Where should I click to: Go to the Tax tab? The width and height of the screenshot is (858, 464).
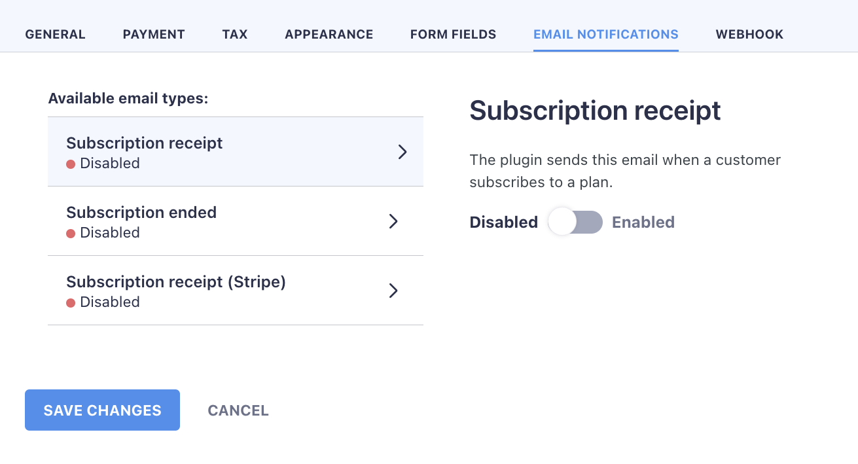click(234, 35)
